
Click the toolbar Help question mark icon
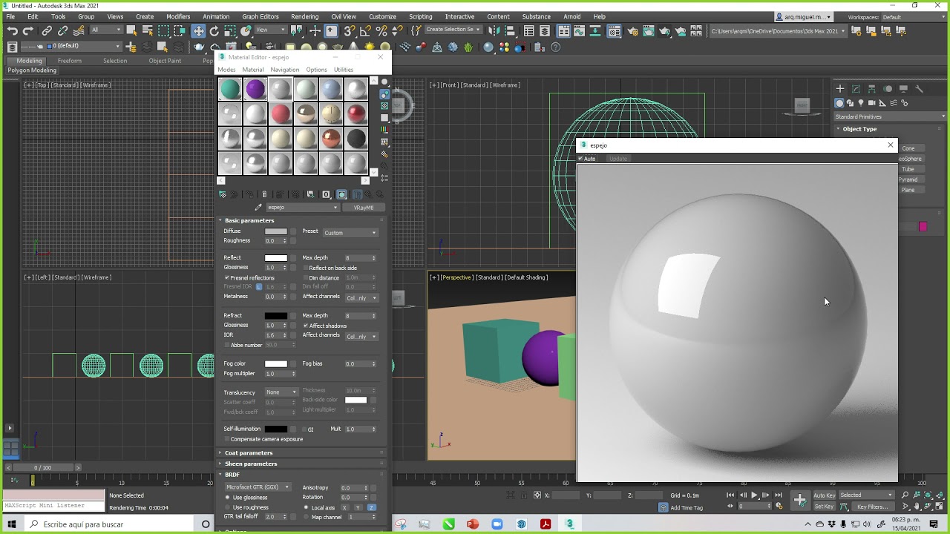coord(556,47)
